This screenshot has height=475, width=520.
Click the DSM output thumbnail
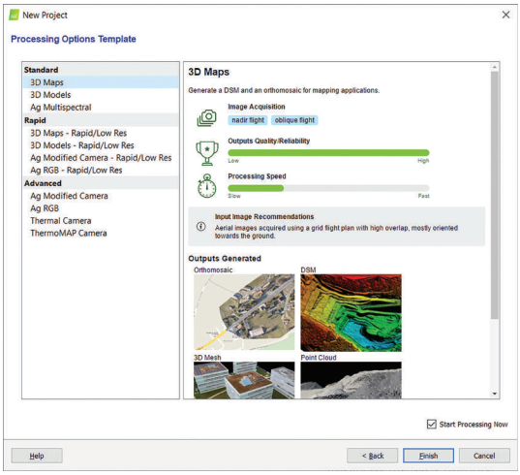351,313
